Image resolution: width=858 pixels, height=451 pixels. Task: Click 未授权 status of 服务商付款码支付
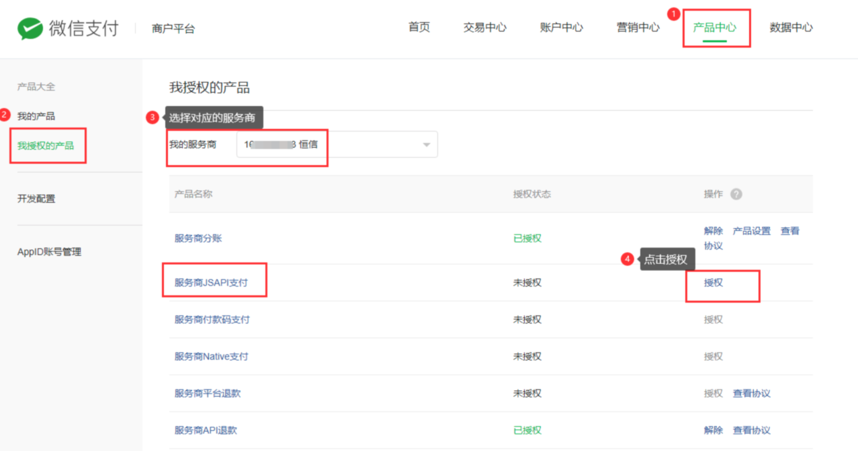tap(527, 319)
